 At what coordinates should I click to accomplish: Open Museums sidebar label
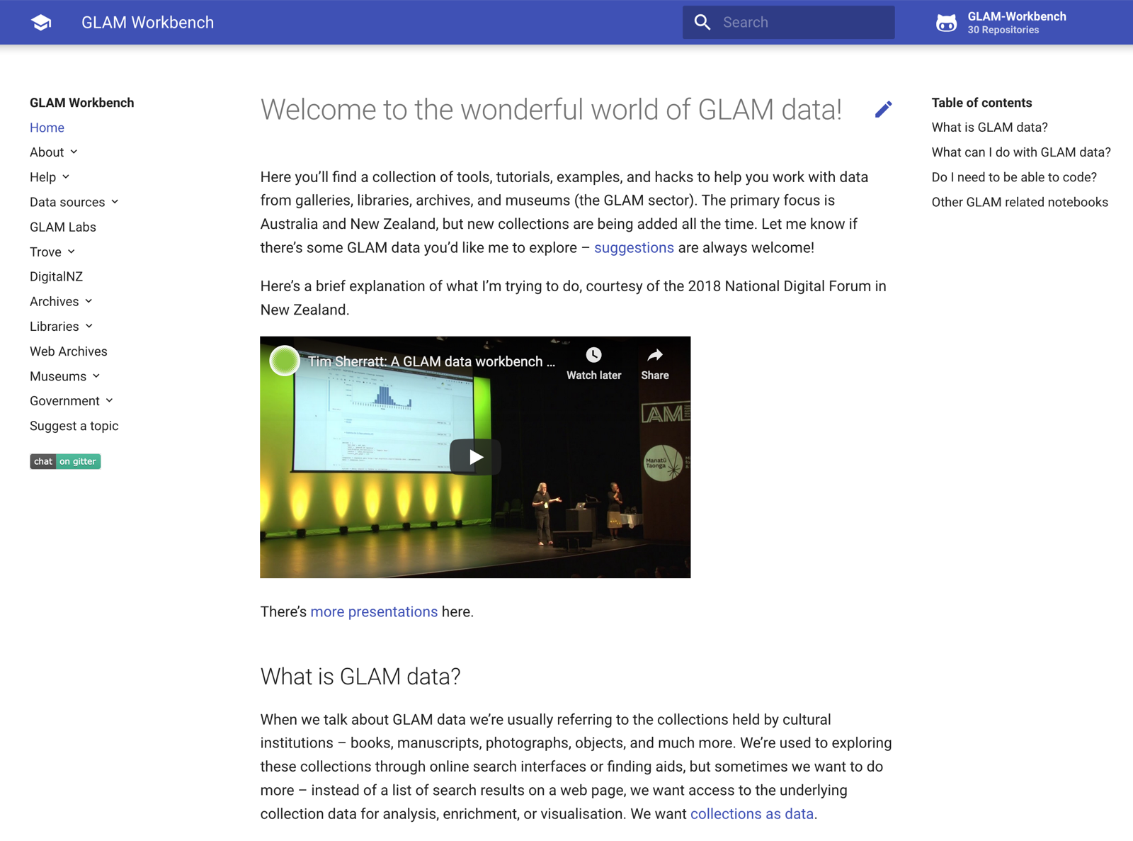(x=58, y=376)
